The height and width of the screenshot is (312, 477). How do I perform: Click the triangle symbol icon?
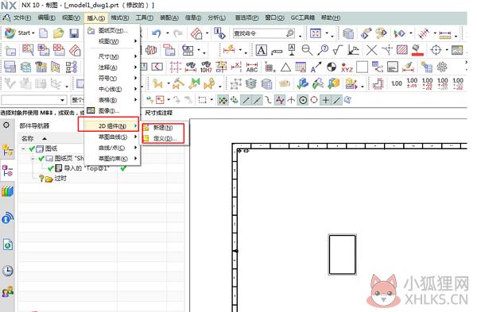(x=285, y=67)
